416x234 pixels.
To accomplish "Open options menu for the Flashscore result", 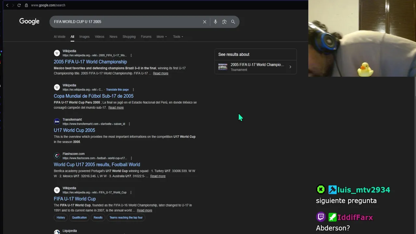I will 131,158.
